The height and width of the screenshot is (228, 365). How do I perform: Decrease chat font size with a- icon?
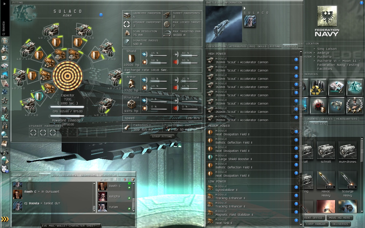click(102, 180)
